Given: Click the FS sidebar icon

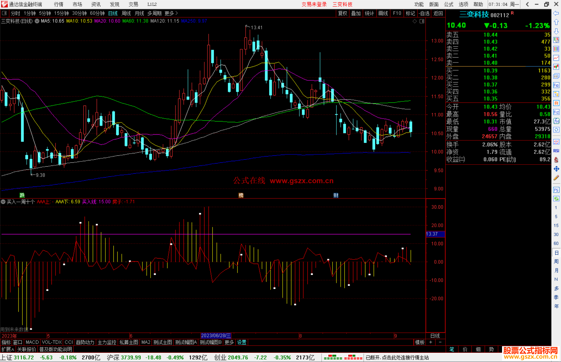Looking at the screenshot, I should coord(556,190).
